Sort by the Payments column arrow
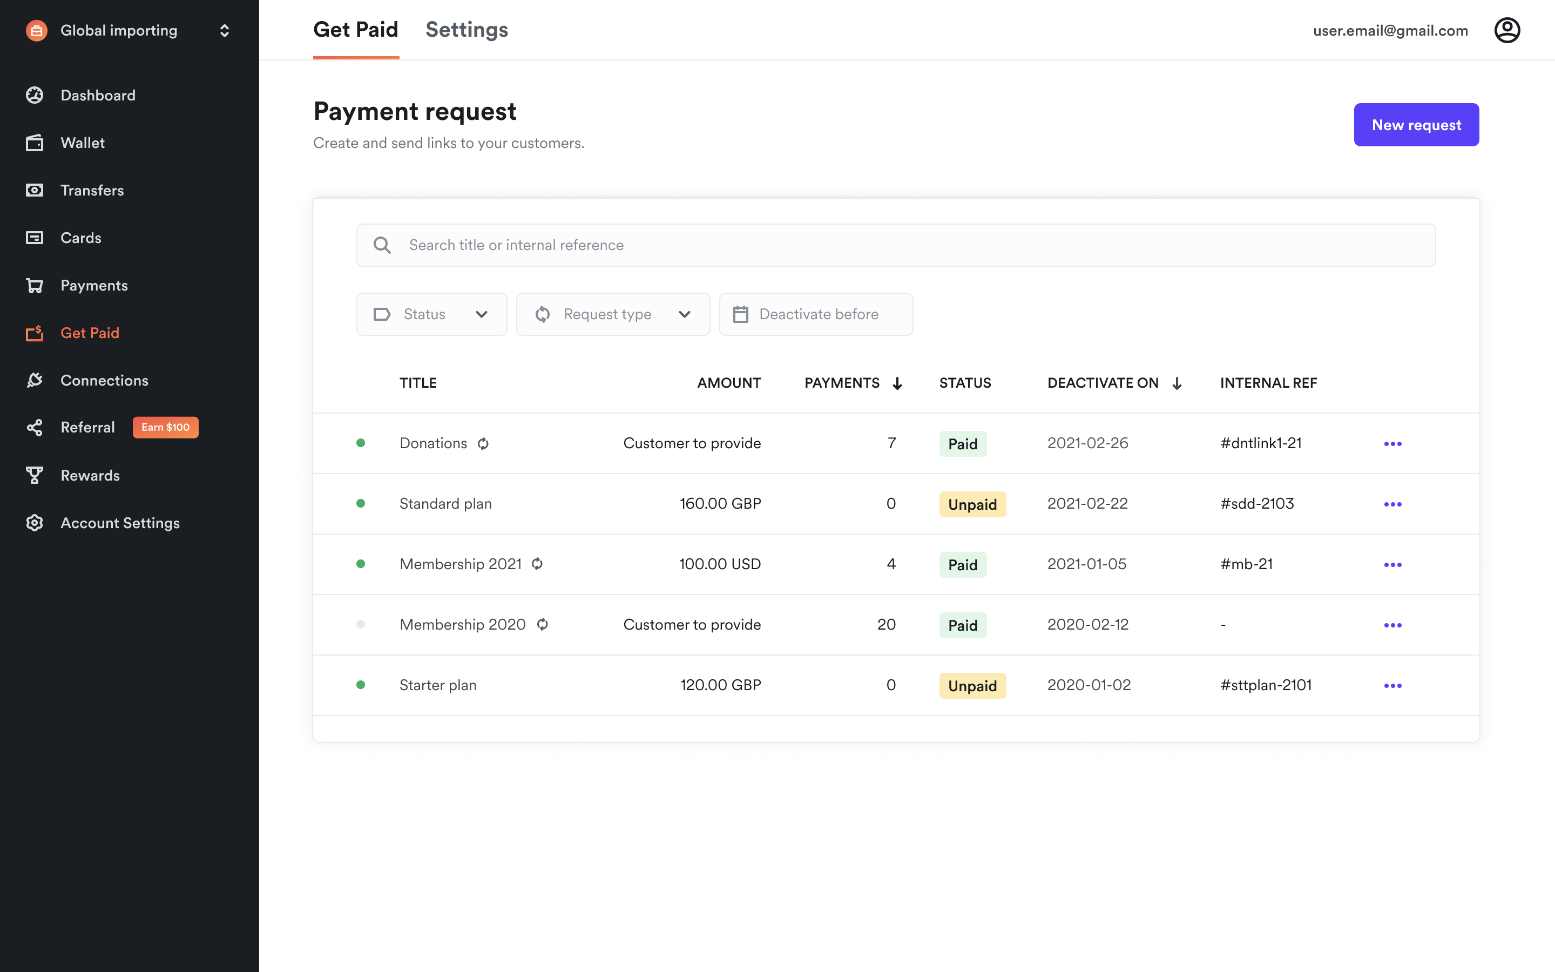1555x972 pixels. click(x=897, y=383)
